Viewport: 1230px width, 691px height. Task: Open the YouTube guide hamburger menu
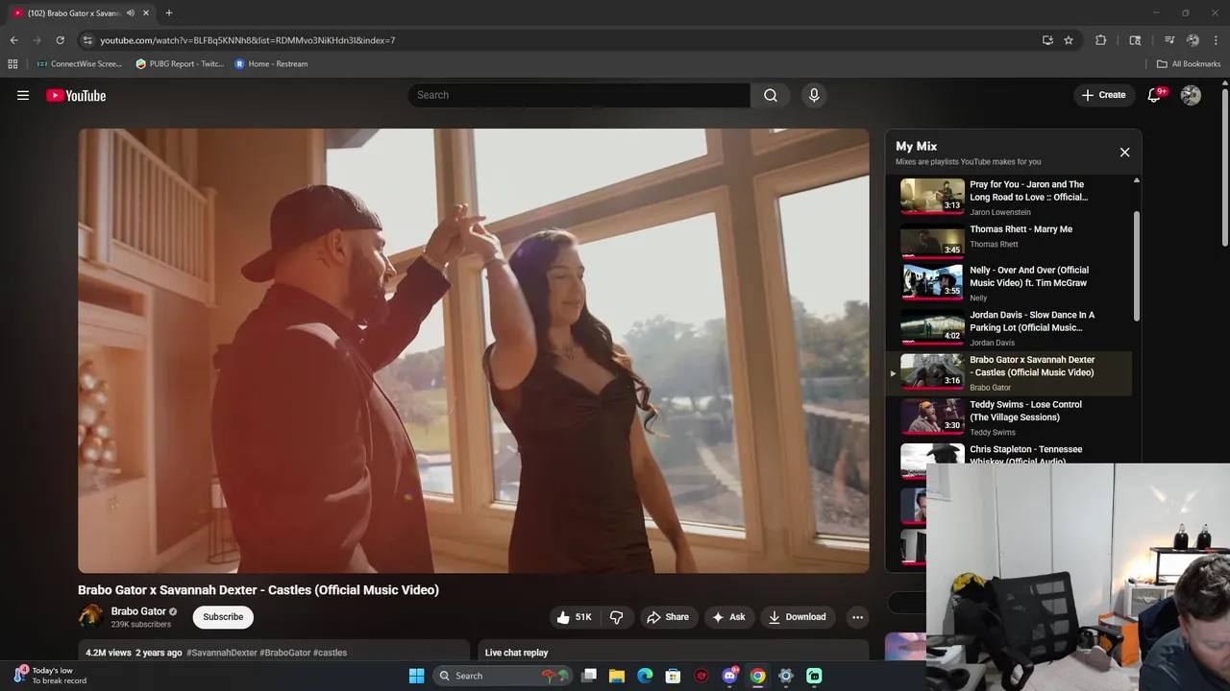[23, 95]
